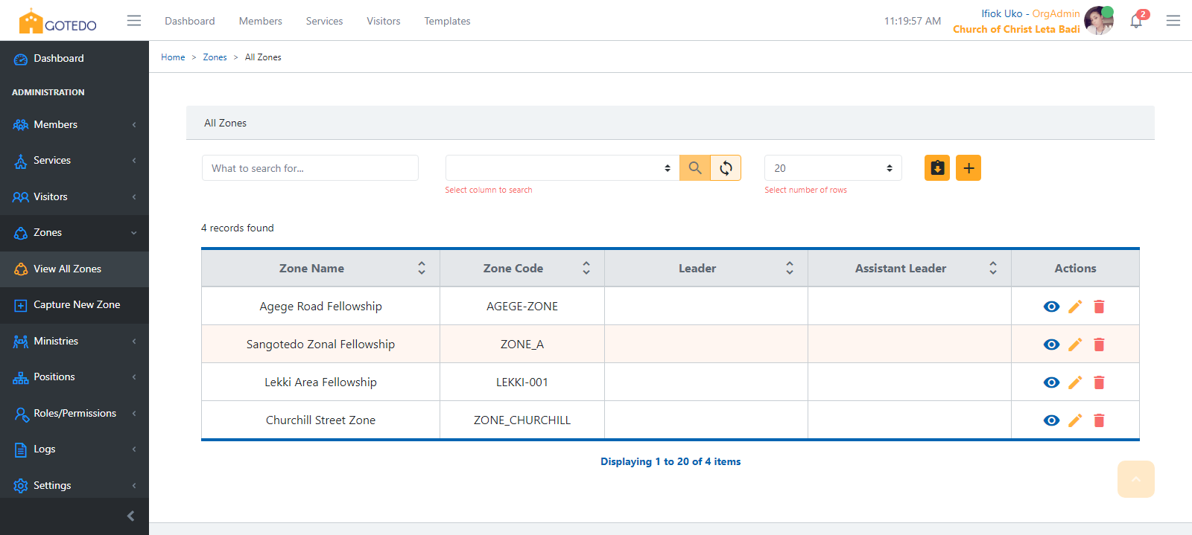Image resolution: width=1192 pixels, height=535 pixels.
Task: Open the Services top menu item
Action: point(324,21)
